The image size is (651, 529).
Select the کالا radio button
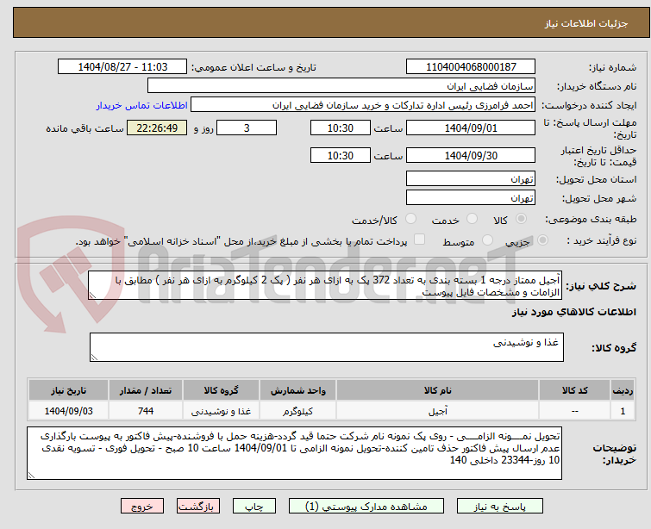521,219
